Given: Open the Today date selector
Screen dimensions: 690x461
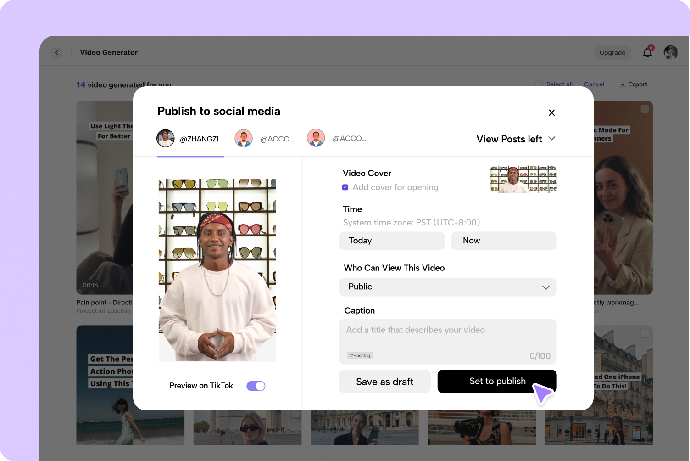Looking at the screenshot, I should (x=392, y=241).
